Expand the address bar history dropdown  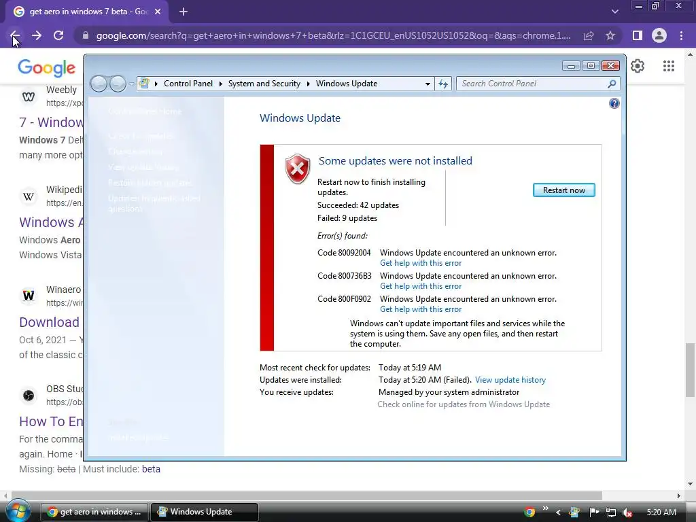[x=428, y=84]
